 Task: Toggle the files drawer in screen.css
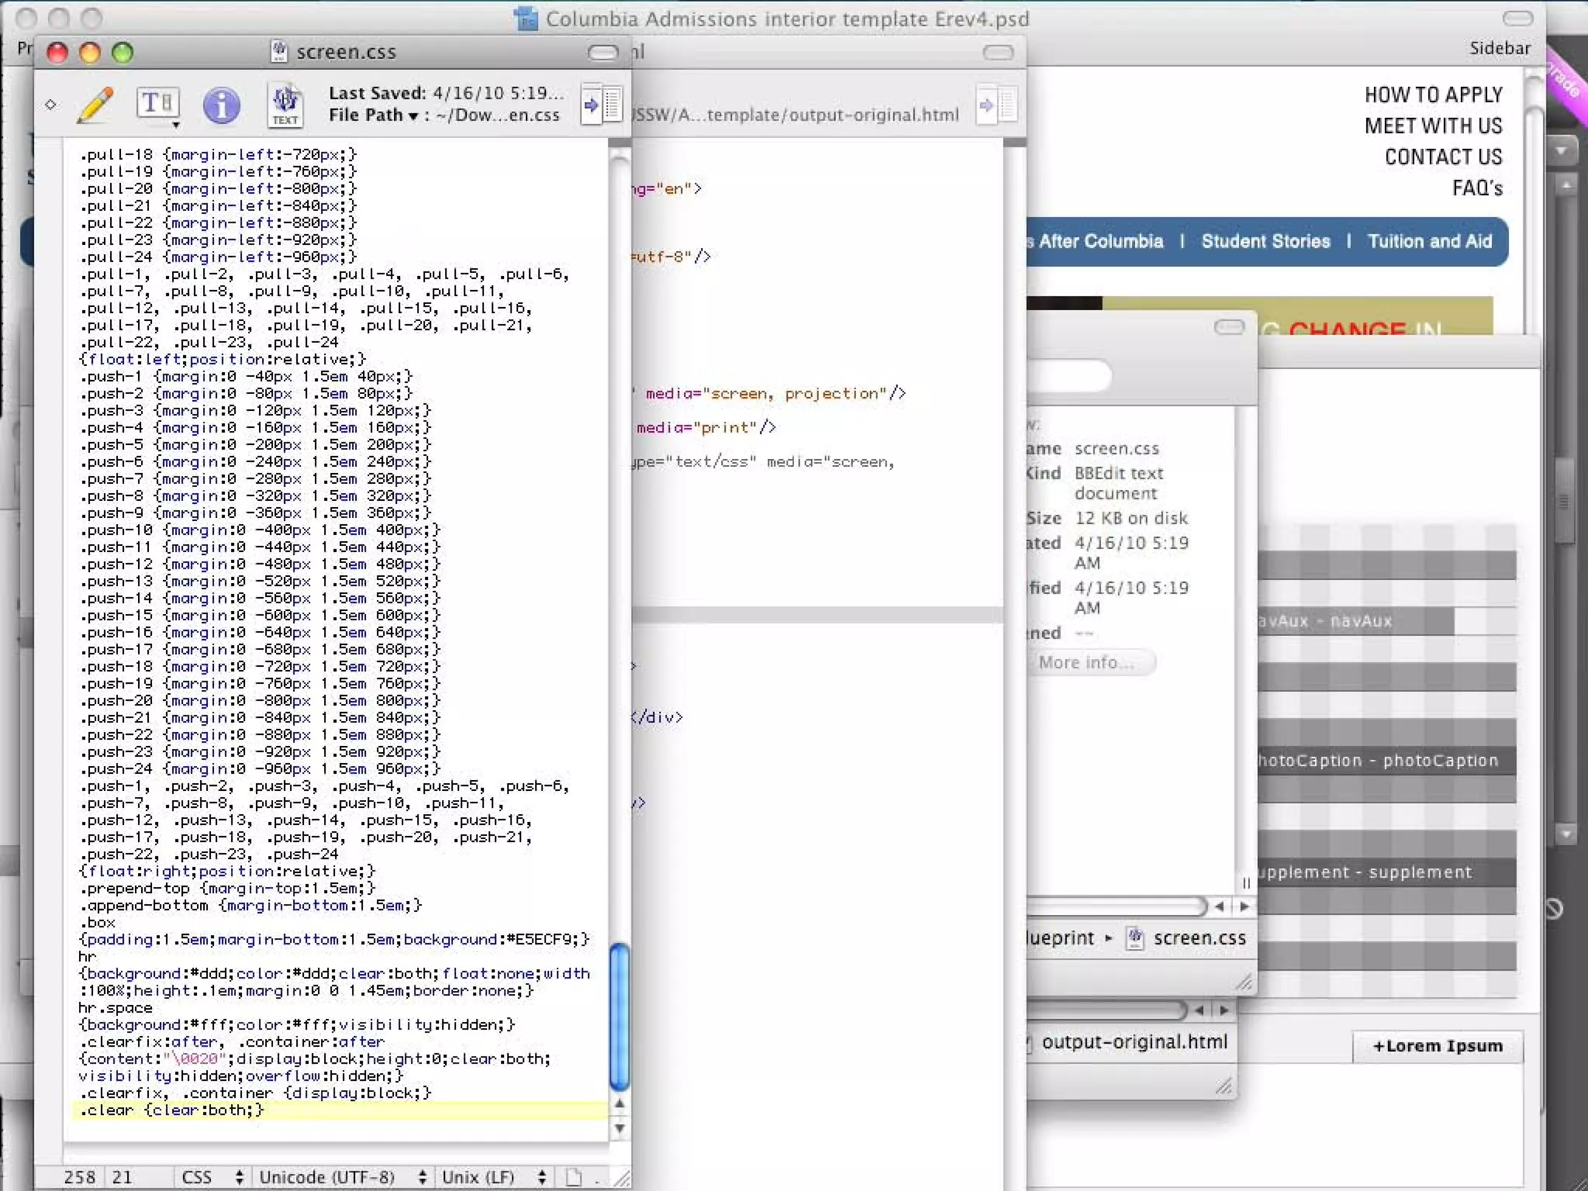pyautogui.click(x=602, y=105)
